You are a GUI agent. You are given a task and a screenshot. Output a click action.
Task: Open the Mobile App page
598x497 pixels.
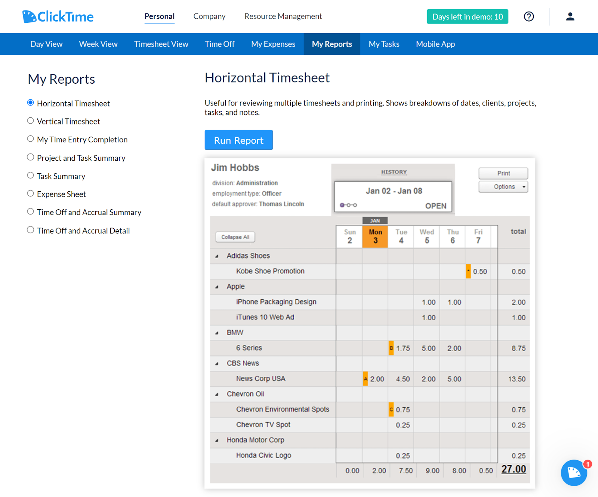435,44
